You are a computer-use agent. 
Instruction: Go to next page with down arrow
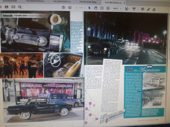click(70, 7)
